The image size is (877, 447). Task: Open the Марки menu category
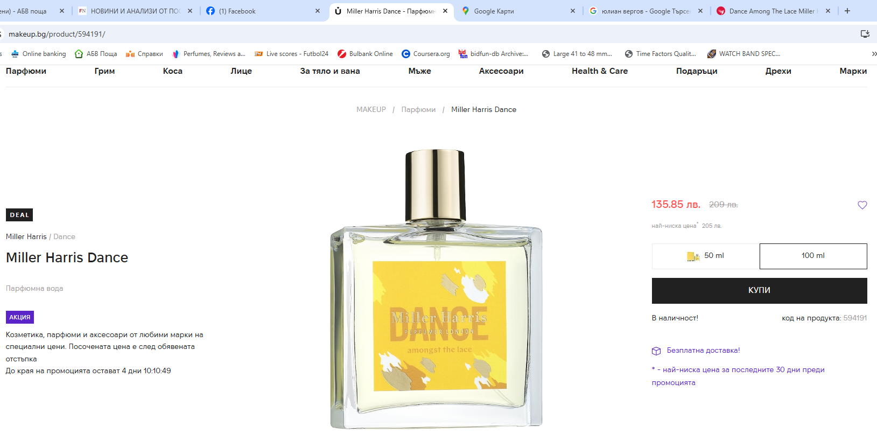click(x=853, y=71)
